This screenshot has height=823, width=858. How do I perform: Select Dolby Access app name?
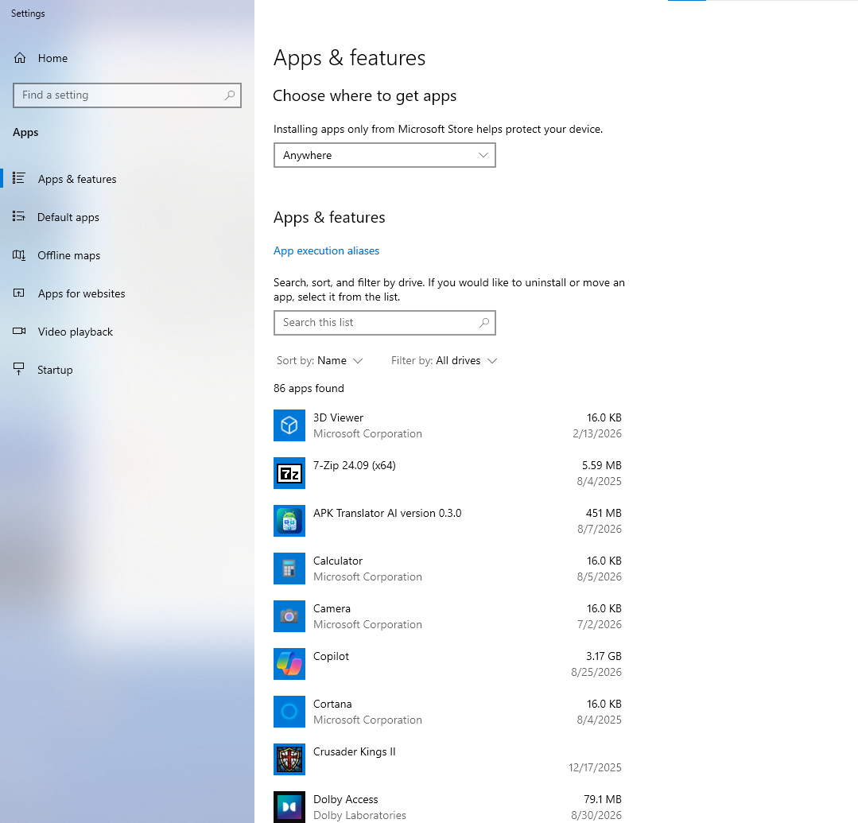tap(346, 799)
